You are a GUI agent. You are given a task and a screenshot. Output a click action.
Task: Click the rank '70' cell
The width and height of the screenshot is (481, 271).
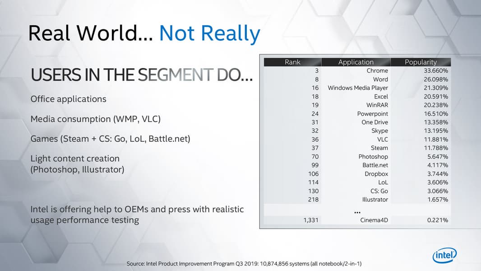pyautogui.click(x=315, y=157)
